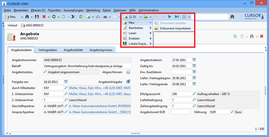Image resolution: width=269 pixels, height=137 pixels.
Task: Expand the Bearbeiten submenu in document menu
Action: (x=138, y=28)
